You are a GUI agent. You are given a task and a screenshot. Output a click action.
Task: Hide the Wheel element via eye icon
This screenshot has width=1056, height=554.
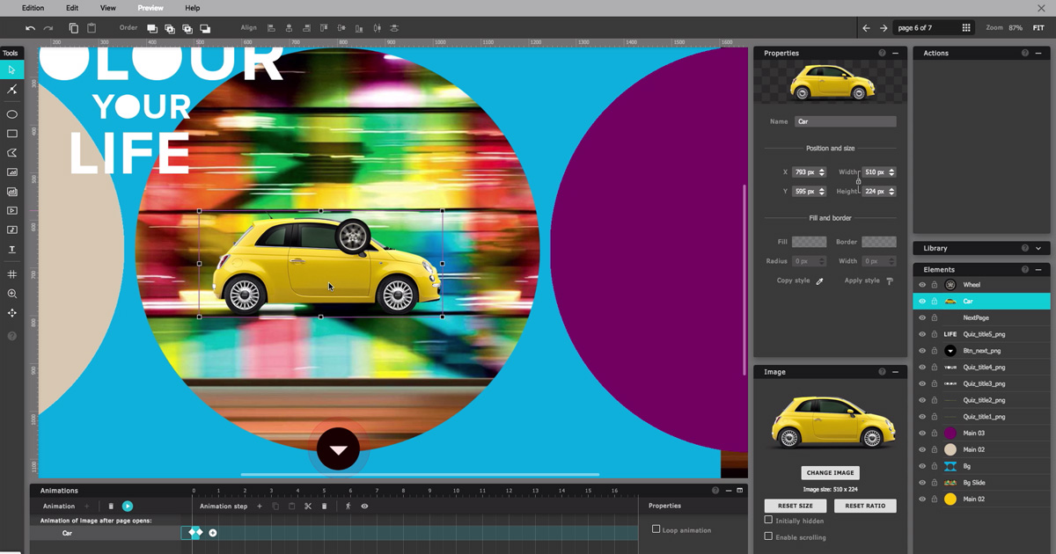tap(922, 285)
